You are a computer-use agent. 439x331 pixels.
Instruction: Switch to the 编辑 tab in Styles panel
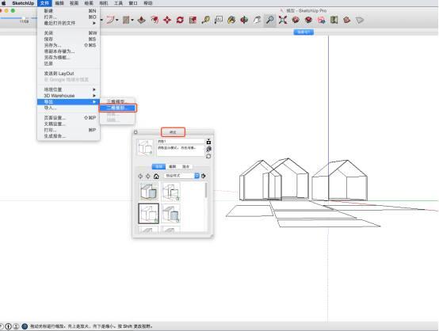172,166
